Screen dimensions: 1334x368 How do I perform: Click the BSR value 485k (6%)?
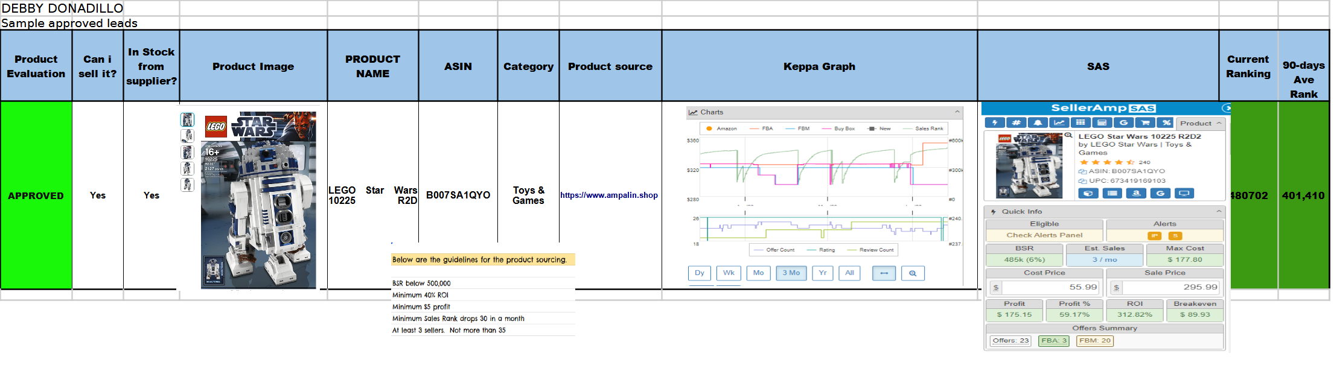(1024, 260)
